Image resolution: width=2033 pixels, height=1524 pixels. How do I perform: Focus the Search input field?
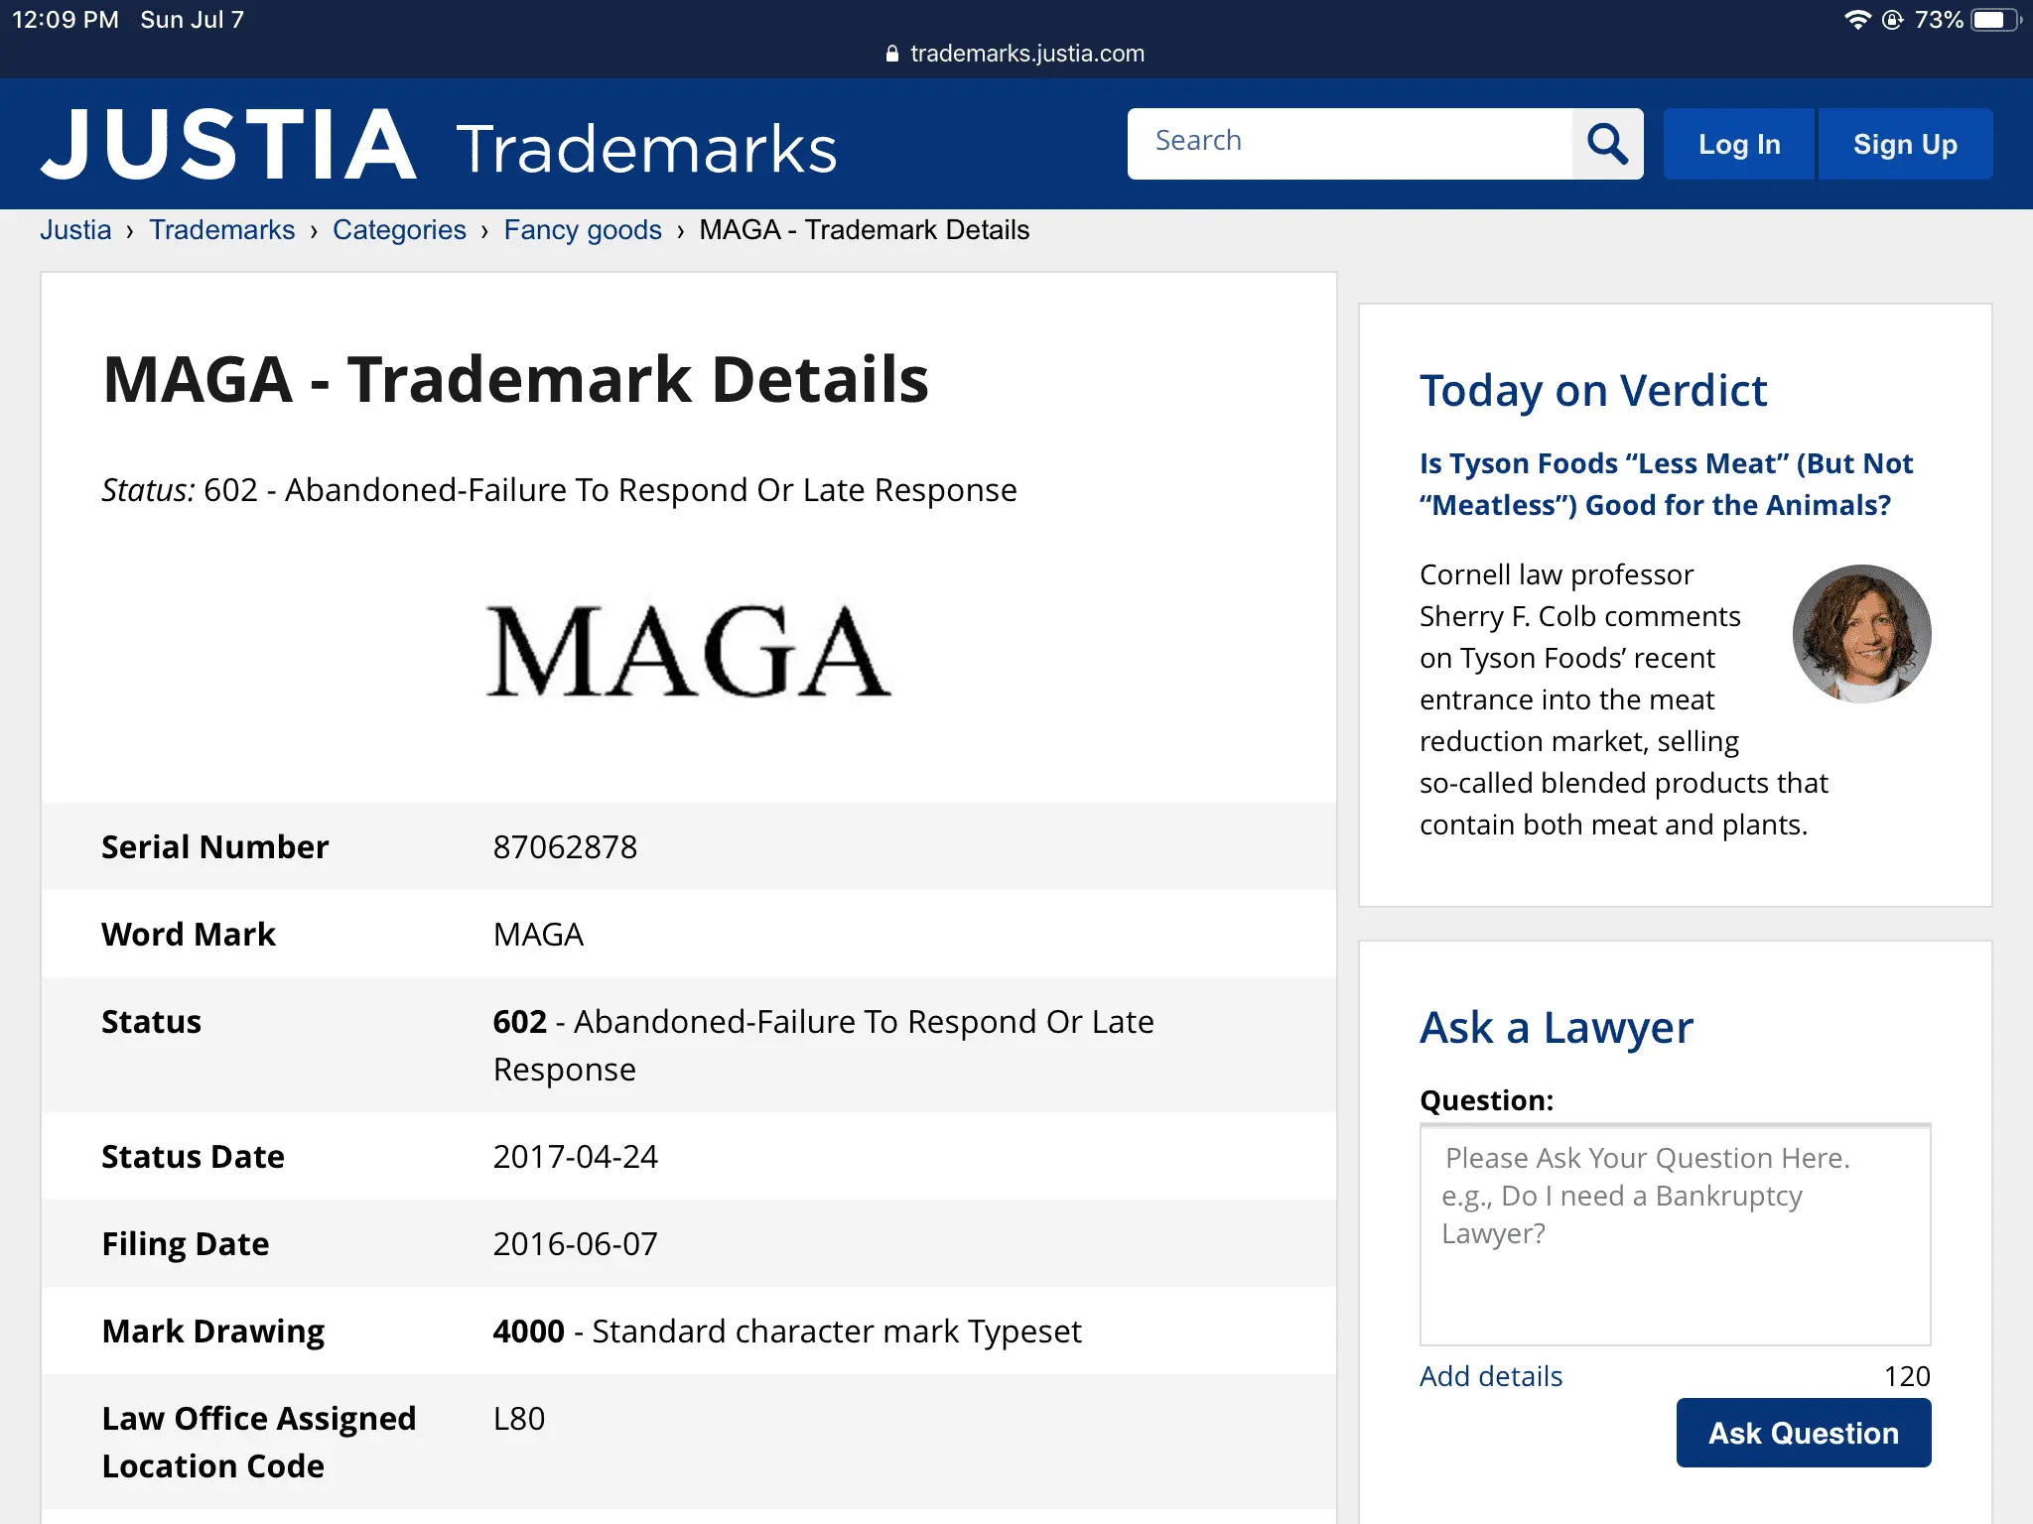[x=1350, y=143]
